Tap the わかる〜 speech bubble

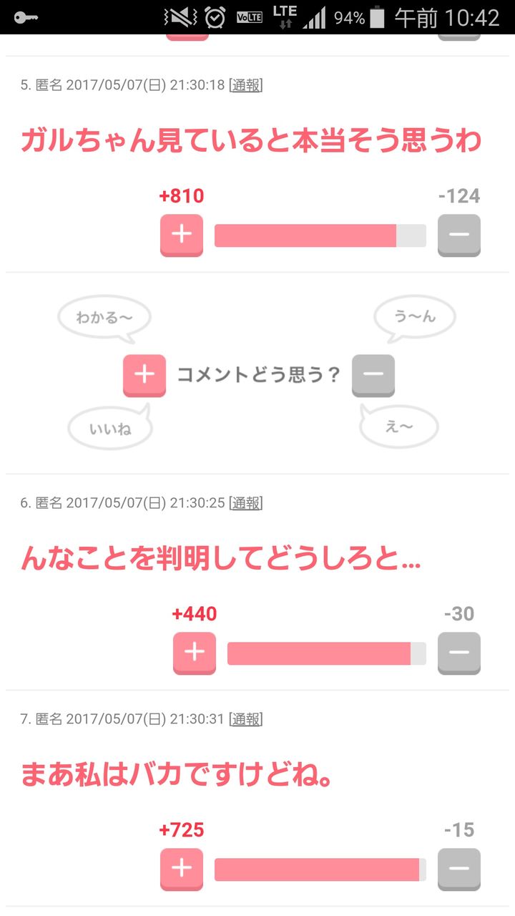click(104, 317)
